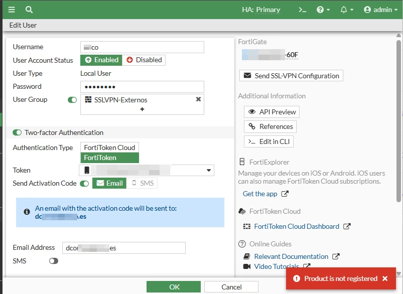This screenshot has height=294, width=403.
Task: Add a user group with plus icon
Action: (x=142, y=109)
